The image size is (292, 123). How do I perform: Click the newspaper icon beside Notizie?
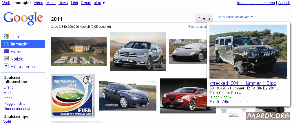coord(6,59)
